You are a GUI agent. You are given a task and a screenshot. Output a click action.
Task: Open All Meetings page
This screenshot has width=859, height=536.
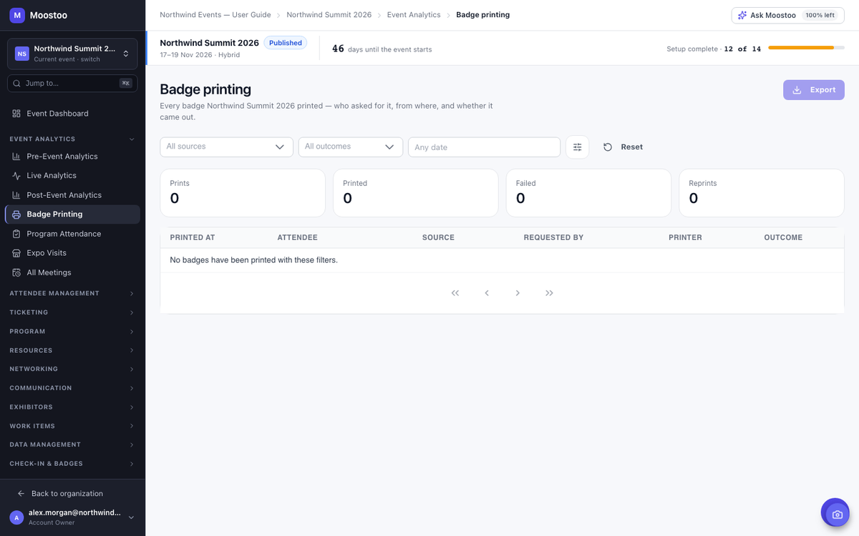pyautogui.click(x=72, y=272)
